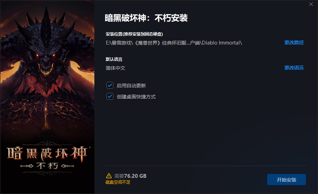The width and height of the screenshot is (318, 194).
Task: Click the decorative emblem above the logo
Action: coord(47,143)
